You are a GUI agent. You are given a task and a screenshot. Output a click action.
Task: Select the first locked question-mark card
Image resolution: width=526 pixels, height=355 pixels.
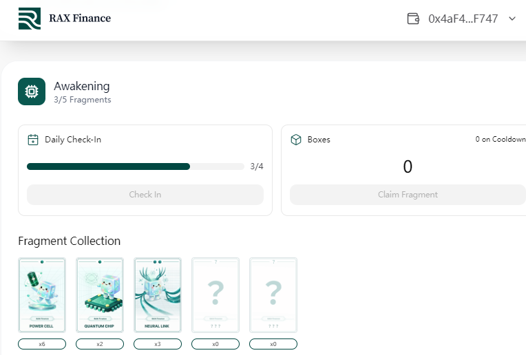[x=215, y=295]
